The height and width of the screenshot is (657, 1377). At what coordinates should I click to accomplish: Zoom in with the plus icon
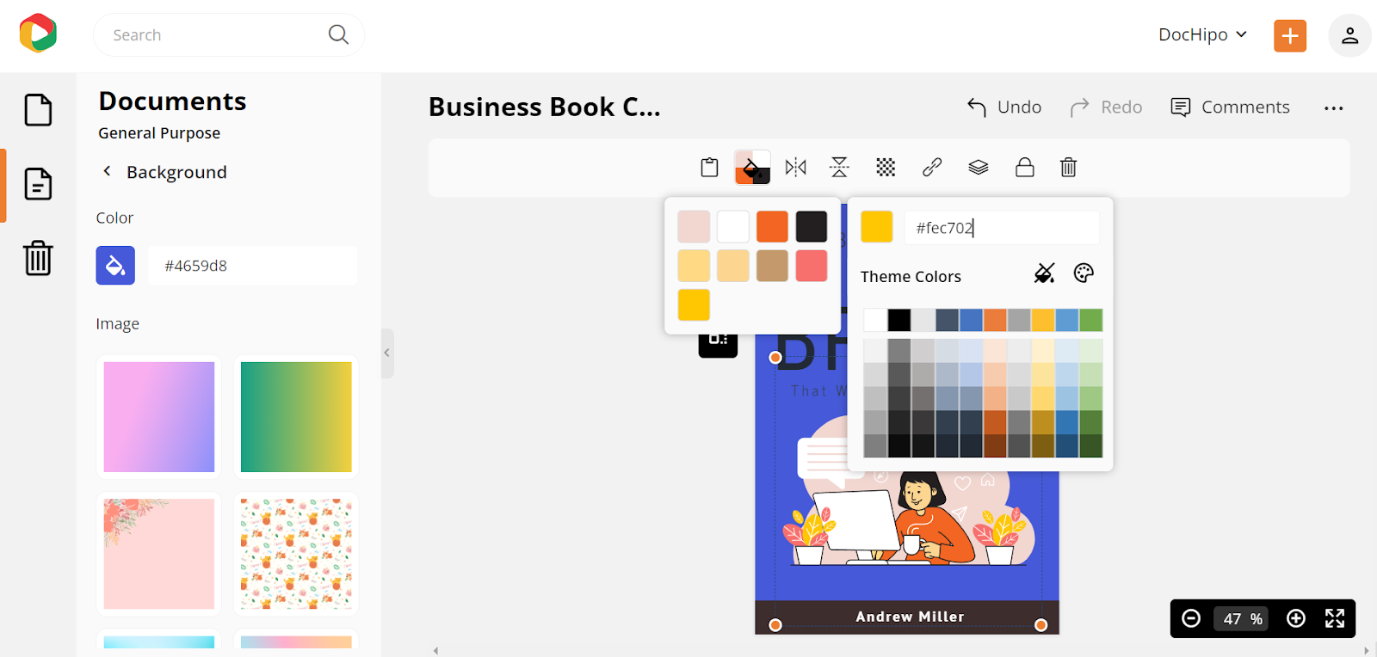(x=1295, y=618)
